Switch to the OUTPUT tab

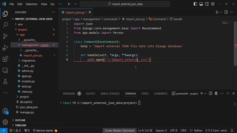[90, 93]
